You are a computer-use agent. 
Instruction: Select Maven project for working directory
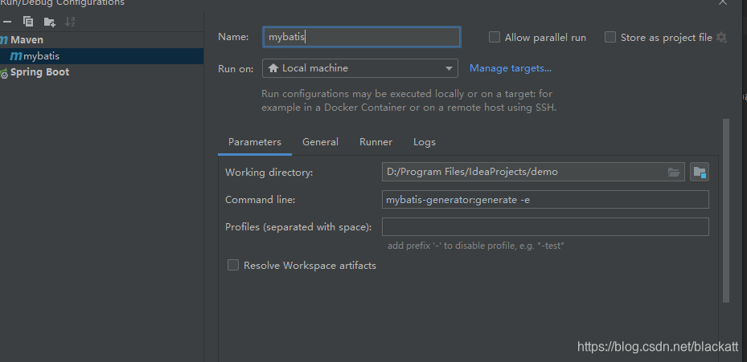pyautogui.click(x=700, y=172)
